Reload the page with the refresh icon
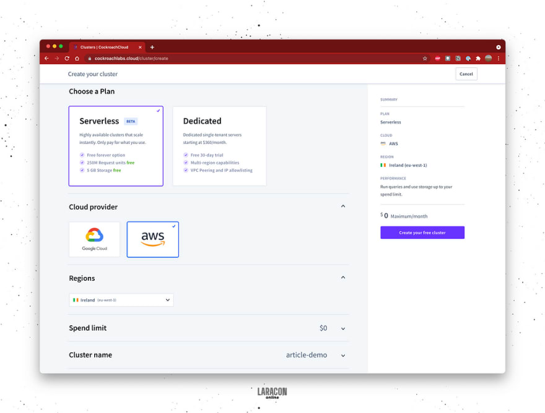 coord(67,58)
